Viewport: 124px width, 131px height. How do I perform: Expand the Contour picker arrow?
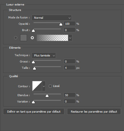click(44, 86)
